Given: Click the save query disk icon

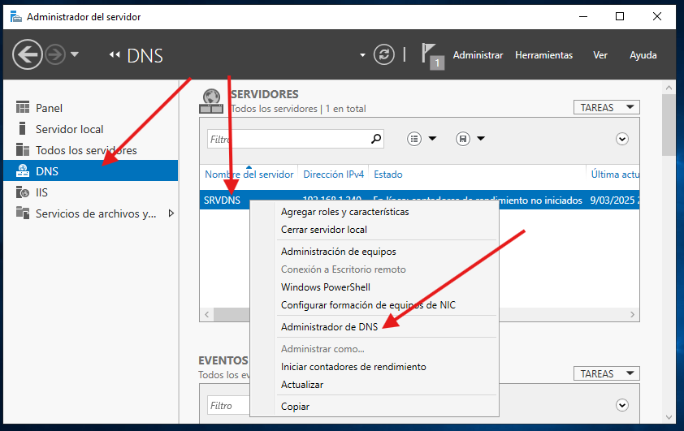Looking at the screenshot, I should pyautogui.click(x=463, y=139).
